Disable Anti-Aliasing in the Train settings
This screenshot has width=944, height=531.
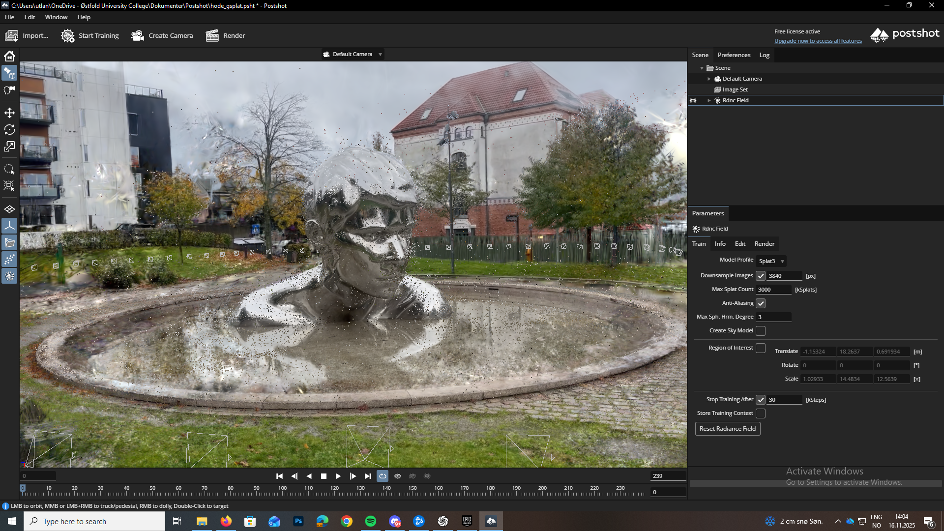761,303
